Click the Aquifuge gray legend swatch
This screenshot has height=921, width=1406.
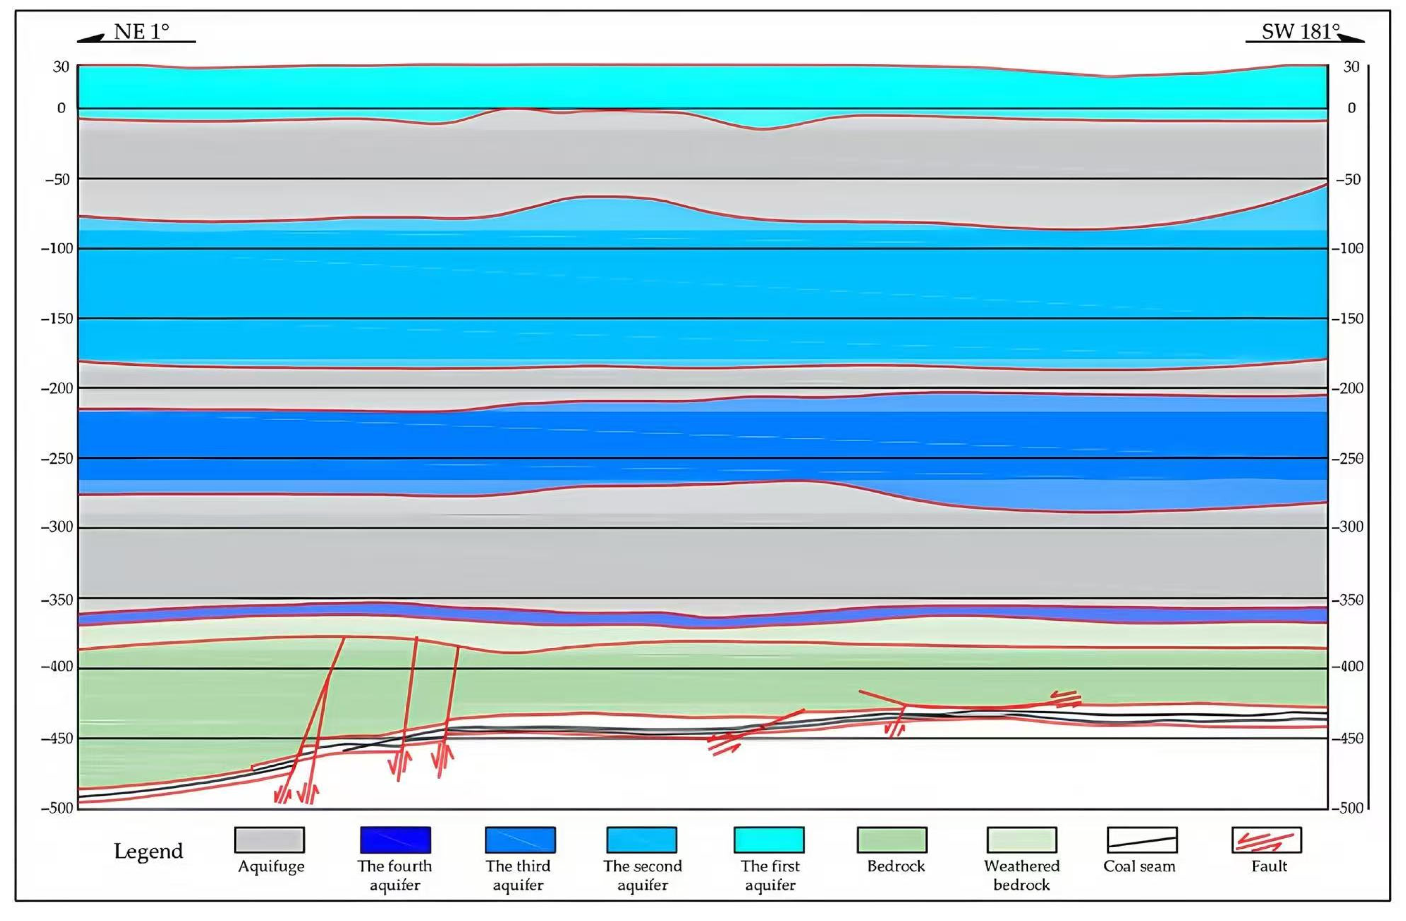tap(269, 840)
